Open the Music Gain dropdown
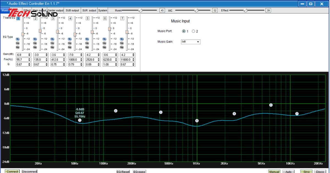Image resolution: width=330 pixels, height=173 pixels. coord(191,42)
